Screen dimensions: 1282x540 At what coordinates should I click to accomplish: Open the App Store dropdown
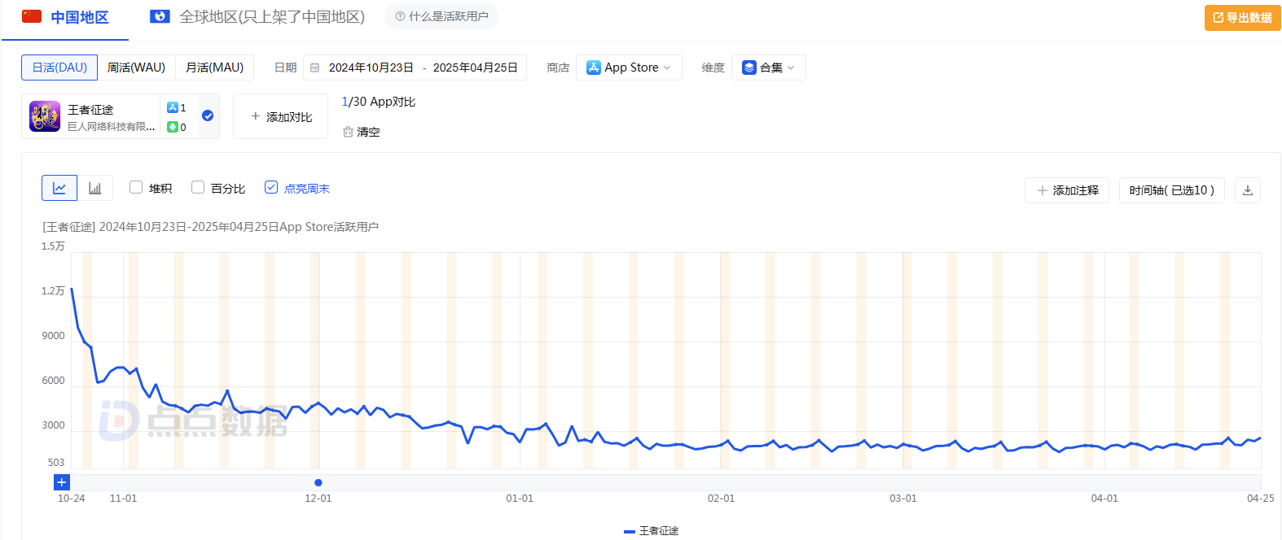629,67
